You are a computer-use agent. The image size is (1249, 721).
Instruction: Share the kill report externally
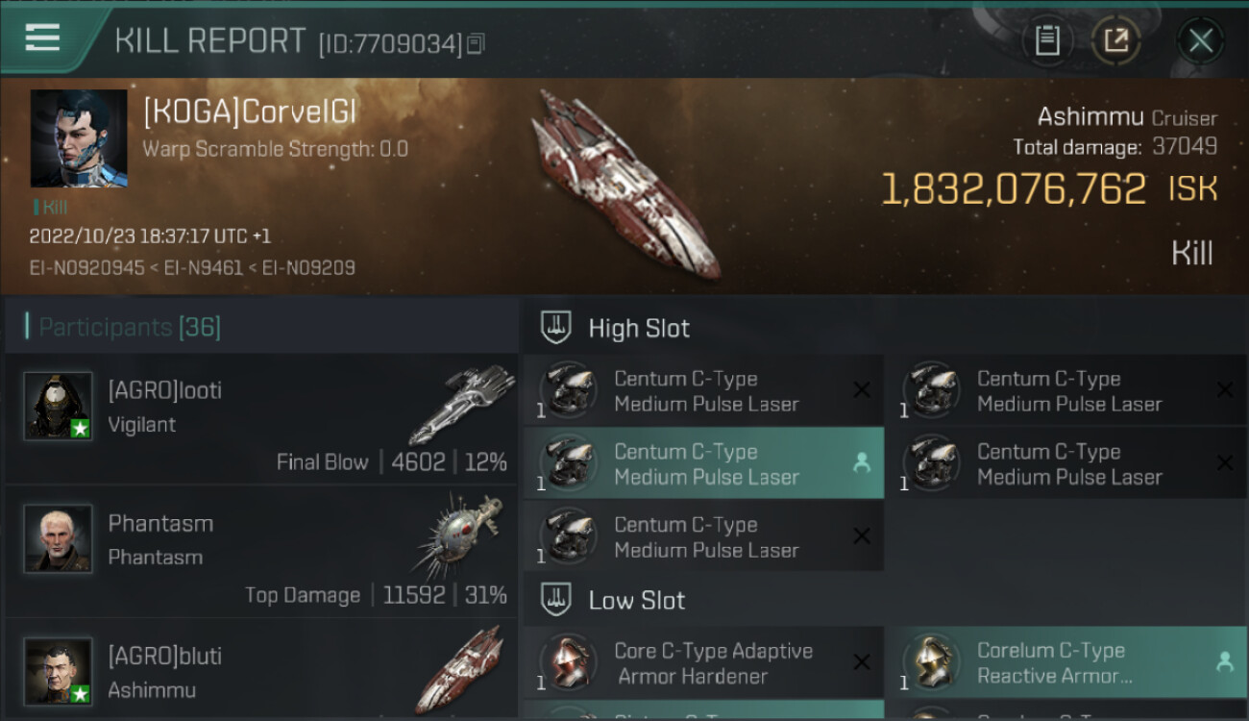[1116, 41]
